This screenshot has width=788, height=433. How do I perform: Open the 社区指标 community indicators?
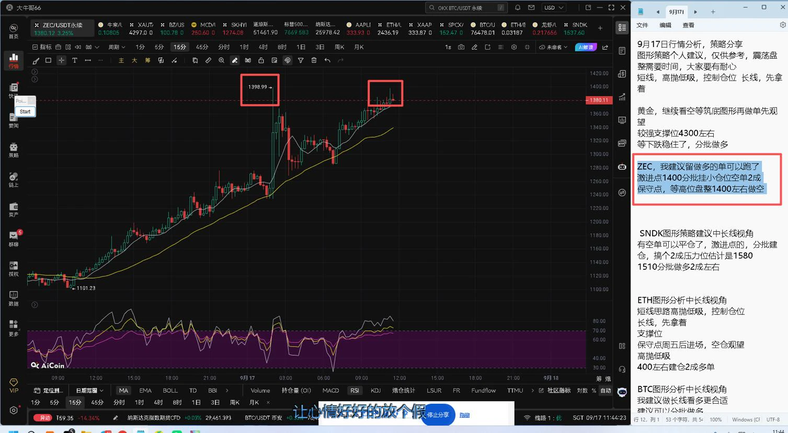click(x=555, y=391)
